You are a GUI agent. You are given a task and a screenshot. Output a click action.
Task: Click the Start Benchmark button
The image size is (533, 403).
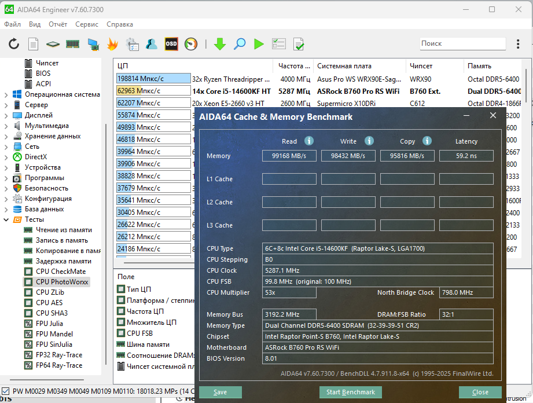[351, 392]
